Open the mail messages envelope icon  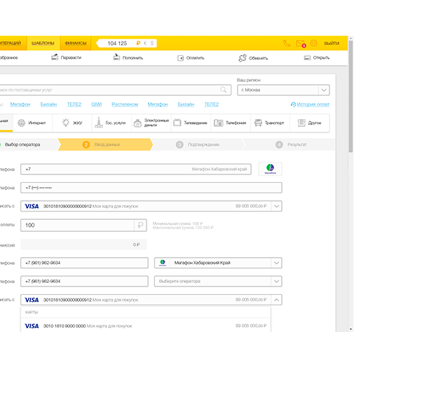pyautogui.click(x=300, y=43)
